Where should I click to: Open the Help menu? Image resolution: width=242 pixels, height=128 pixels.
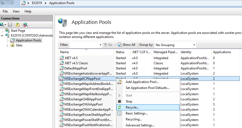point(28,11)
